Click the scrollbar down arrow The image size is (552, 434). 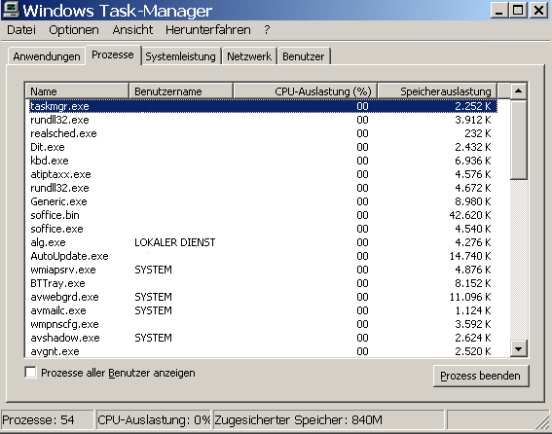[518, 348]
